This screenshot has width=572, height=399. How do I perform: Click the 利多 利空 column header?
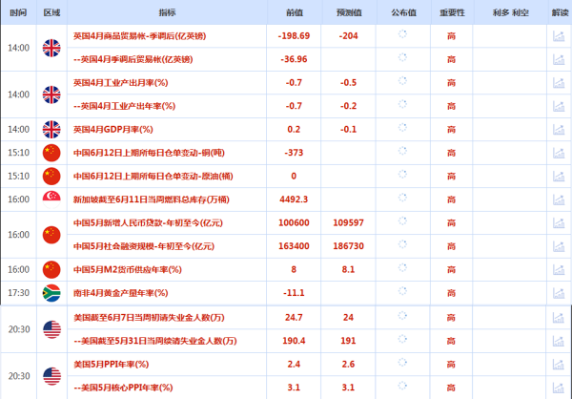pyautogui.click(x=510, y=12)
